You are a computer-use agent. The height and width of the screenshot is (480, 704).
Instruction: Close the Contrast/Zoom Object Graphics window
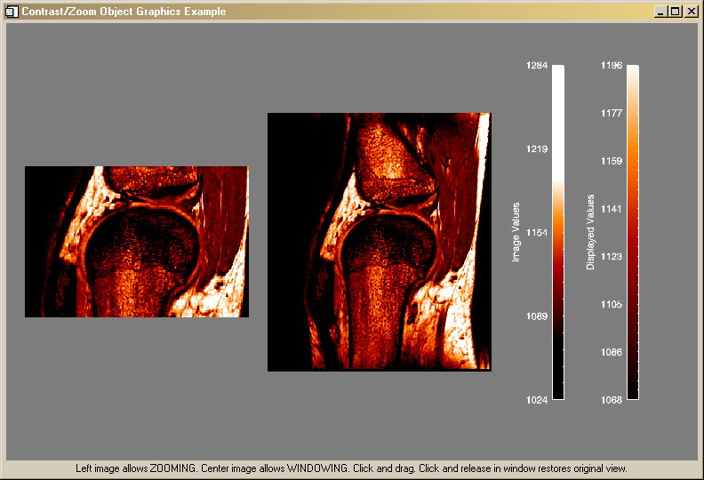[690, 12]
